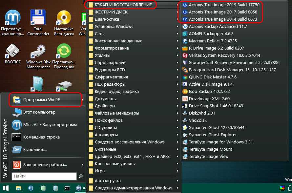
Task: Expand the Антивирусы folder arrow
Action: 177,135
